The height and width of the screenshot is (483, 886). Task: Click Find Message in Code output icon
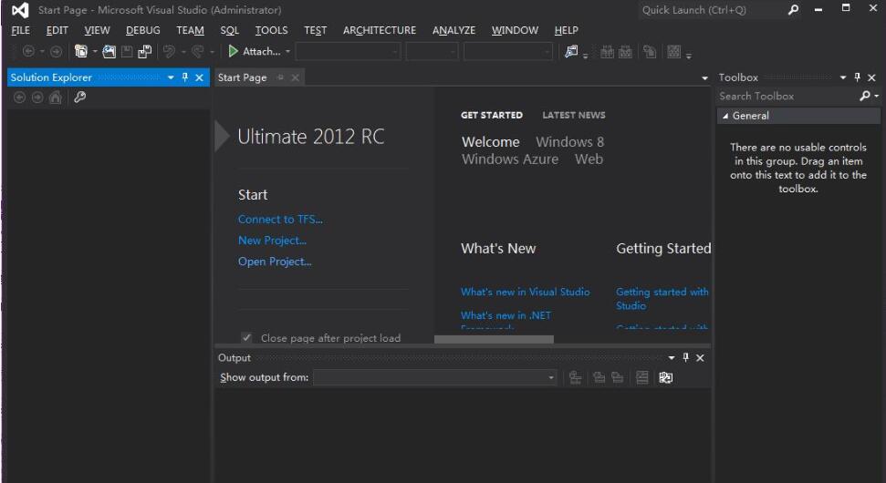point(575,377)
